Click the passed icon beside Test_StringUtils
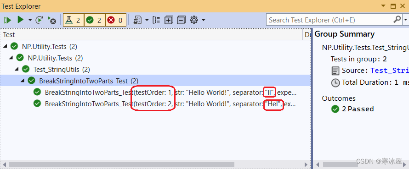 point(26,69)
